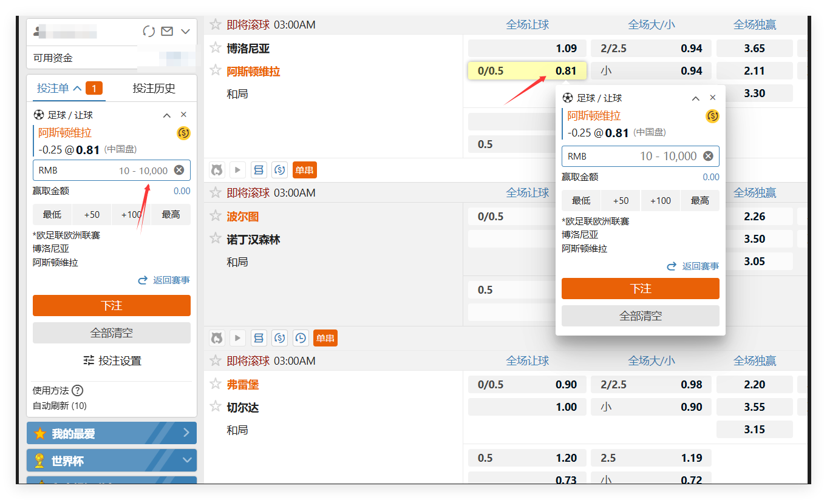Switch to the 投注历史 tab
827x500 pixels.
coord(154,89)
